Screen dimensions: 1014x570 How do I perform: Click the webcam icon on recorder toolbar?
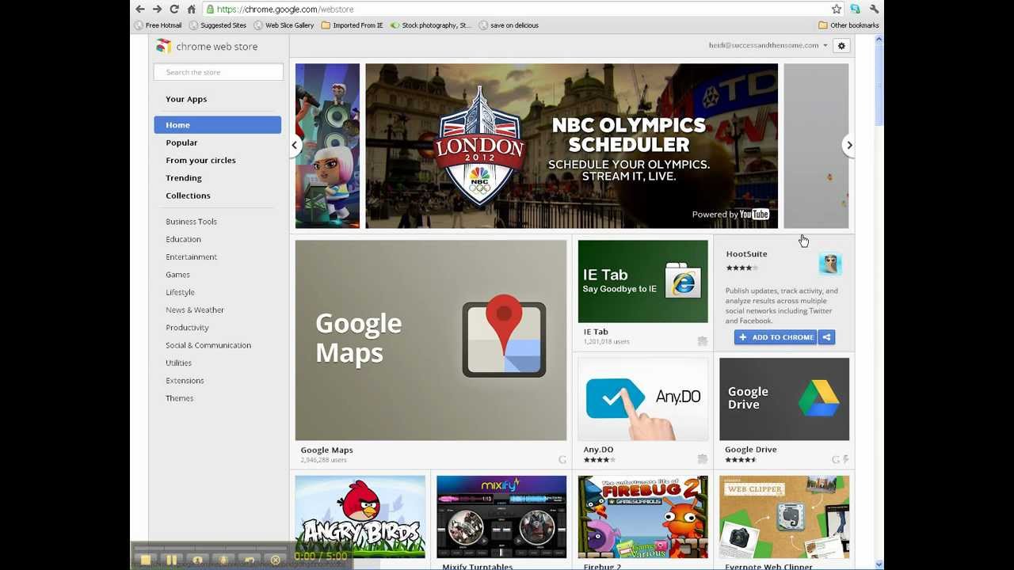coord(197,560)
